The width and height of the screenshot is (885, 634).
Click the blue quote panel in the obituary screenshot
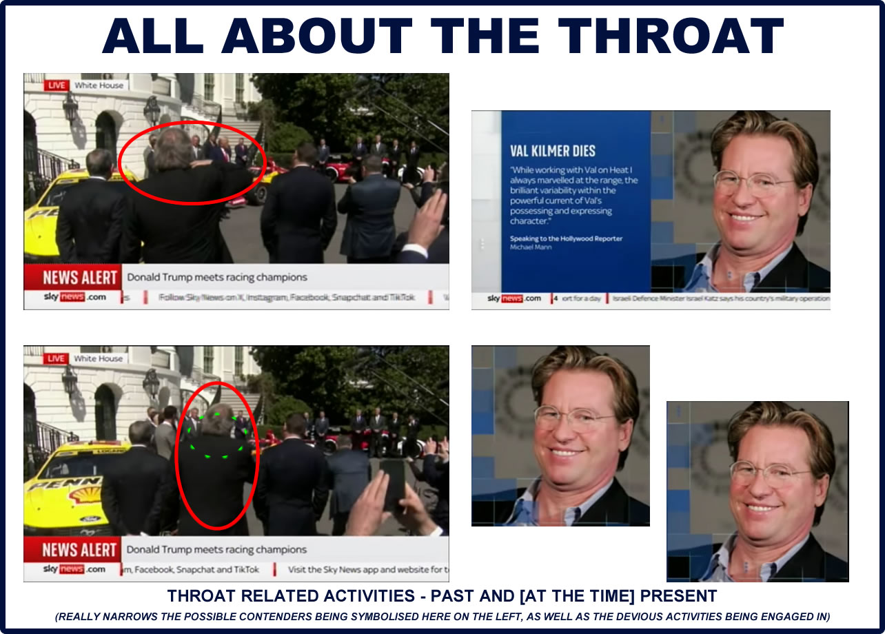tap(575, 200)
